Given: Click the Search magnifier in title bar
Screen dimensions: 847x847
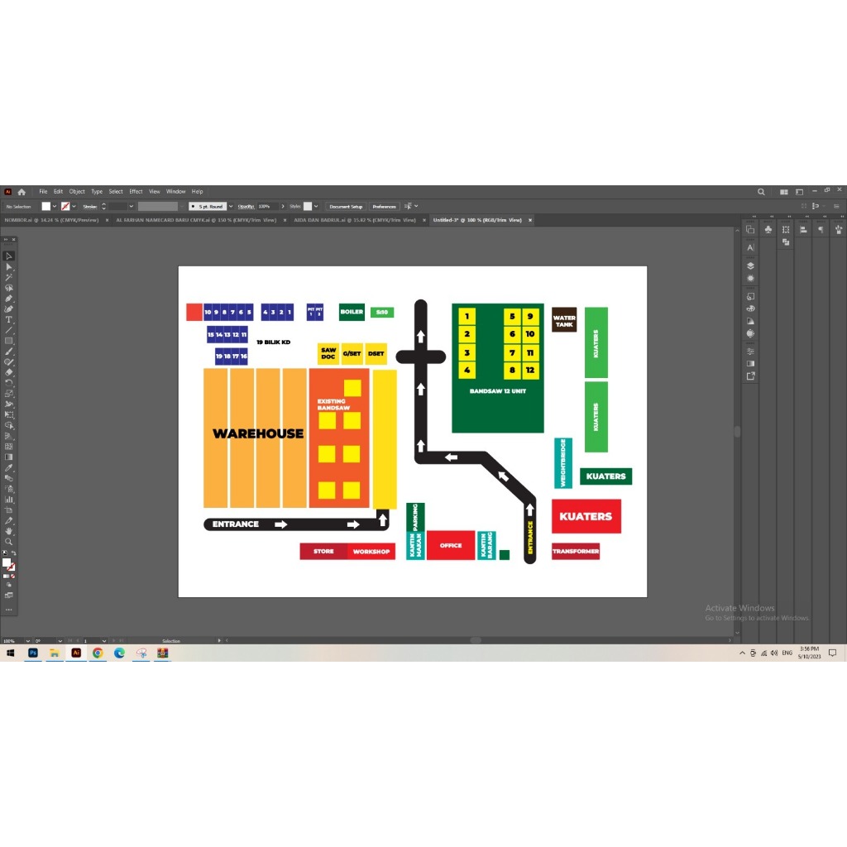Looking at the screenshot, I should (761, 192).
